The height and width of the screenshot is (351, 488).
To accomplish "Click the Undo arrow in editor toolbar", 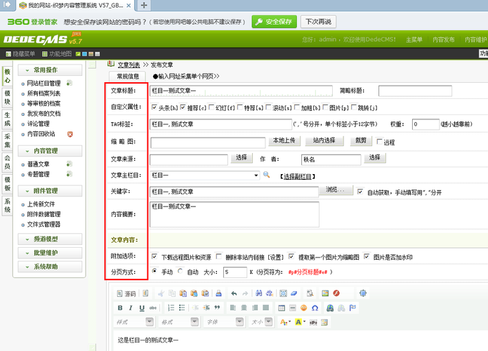I will 234,293.
